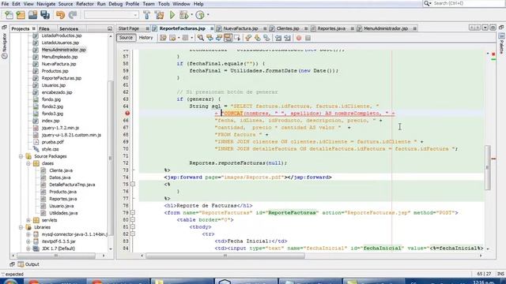Expand the itextpdf-5.3.5.jar node
Viewport: 506px width, 284px height.
pyautogui.click(x=28, y=241)
